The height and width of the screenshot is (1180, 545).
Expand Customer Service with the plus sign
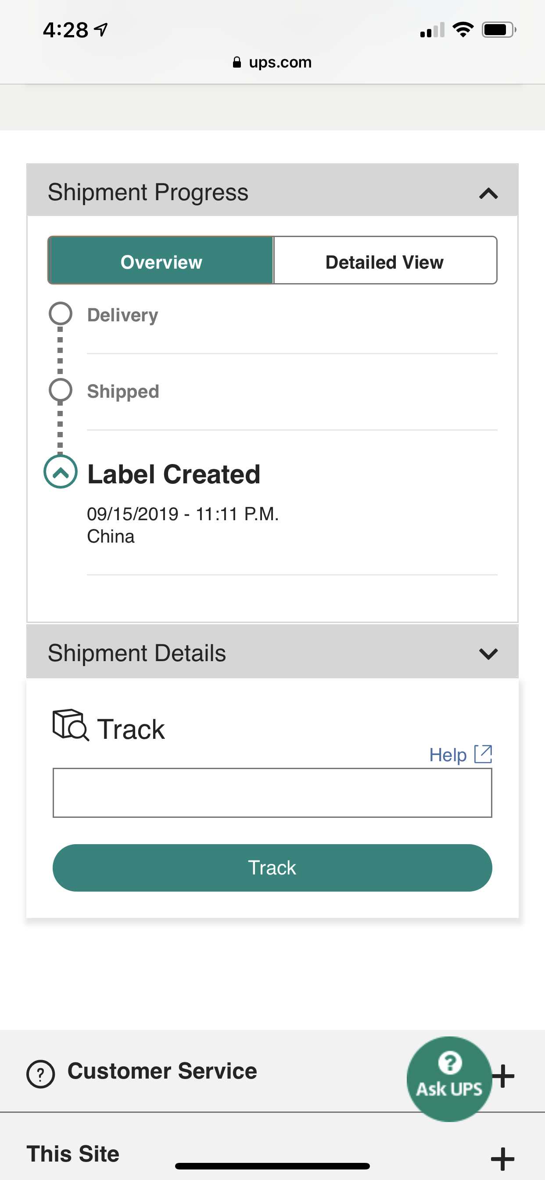[x=504, y=1076]
